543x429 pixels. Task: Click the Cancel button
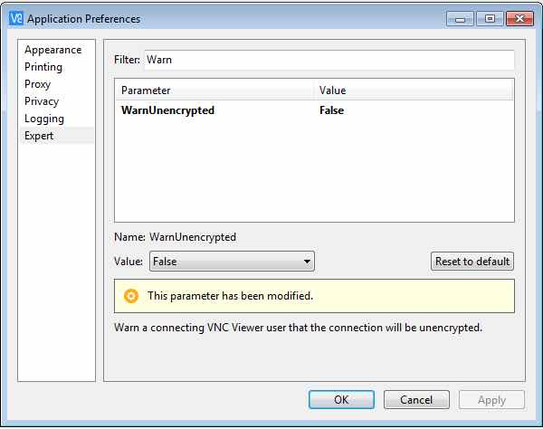[416, 400]
